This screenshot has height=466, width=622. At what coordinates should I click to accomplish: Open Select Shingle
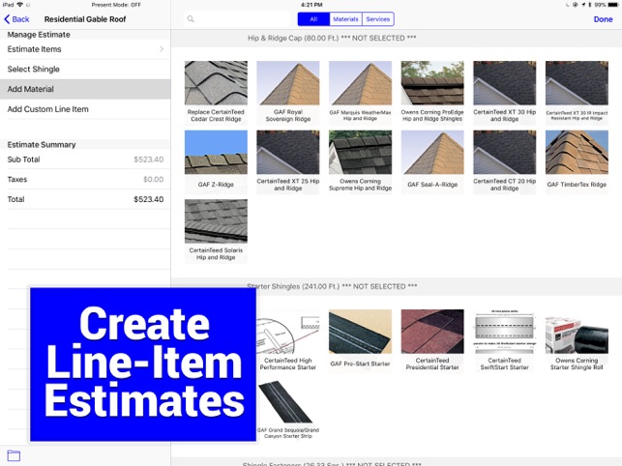(x=85, y=69)
